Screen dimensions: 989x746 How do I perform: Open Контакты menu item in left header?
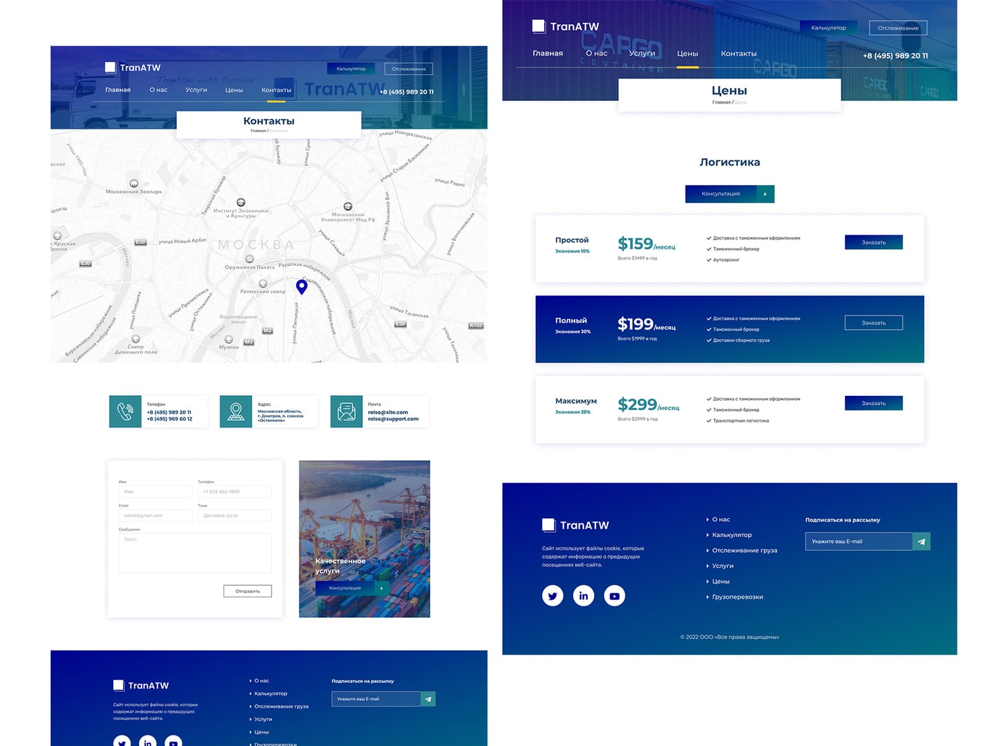pyautogui.click(x=276, y=90)
